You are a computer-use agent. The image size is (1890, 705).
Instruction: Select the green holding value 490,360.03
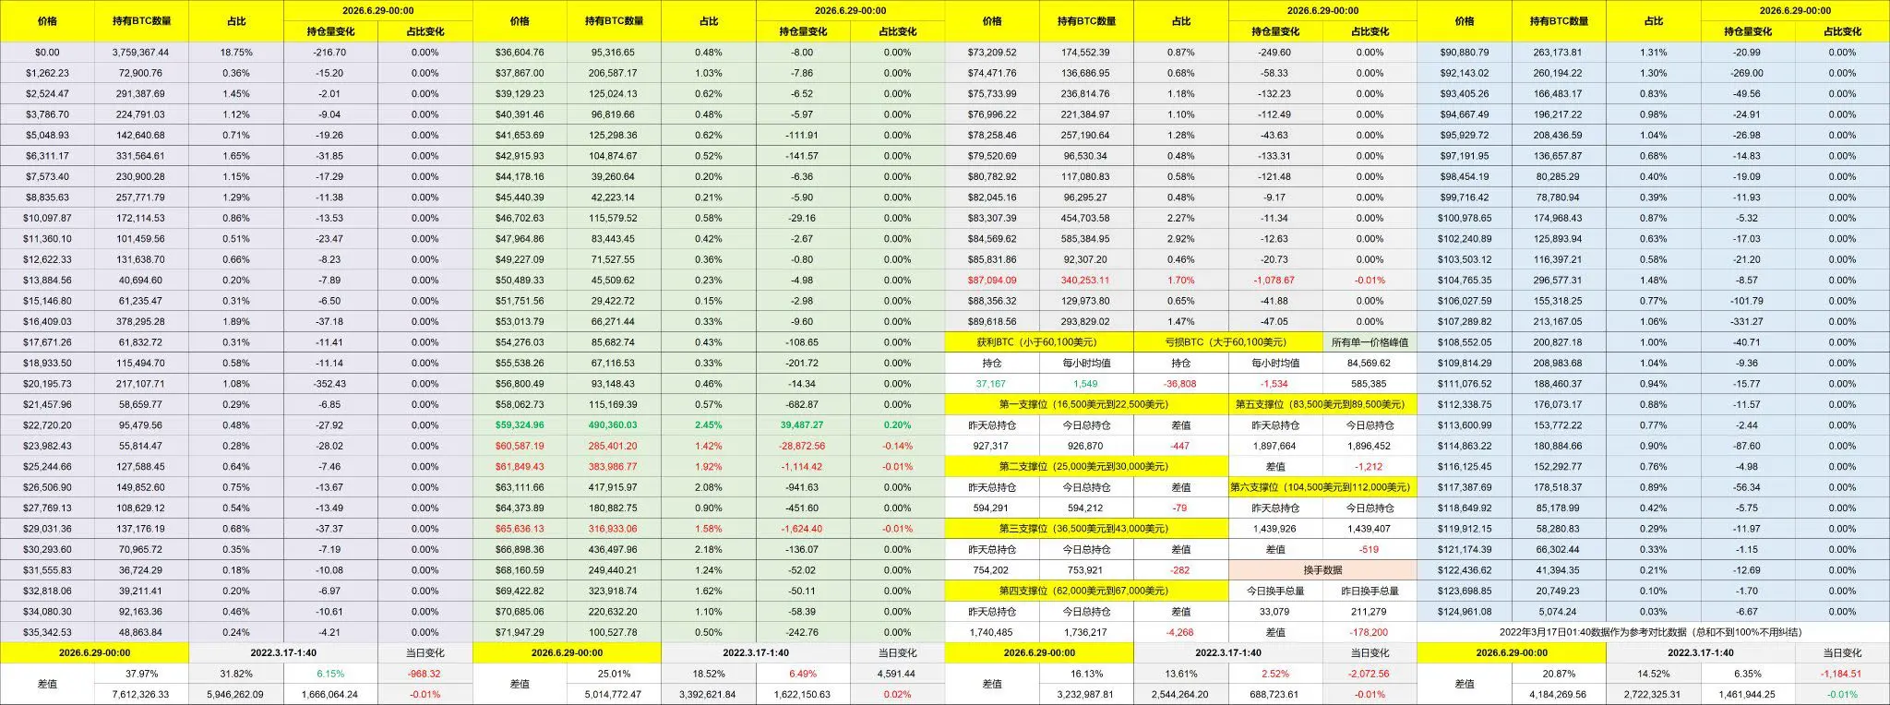(x=614, y=425)
